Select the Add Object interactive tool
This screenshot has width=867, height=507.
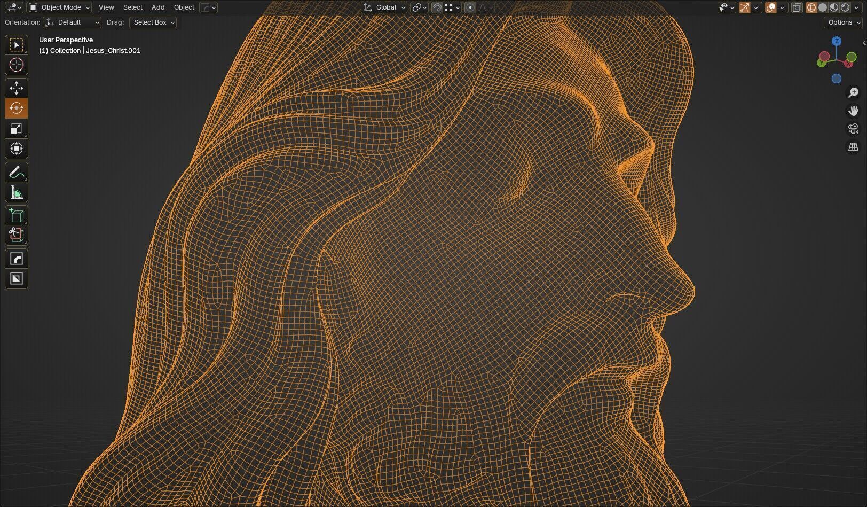[x=17, y=236]
